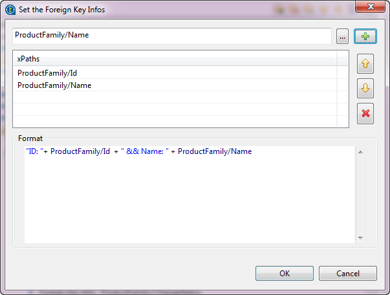Click the ProductFamily/Name xPath input field
Viewport: 390px width, 295px height.
(x=172, y=36)
